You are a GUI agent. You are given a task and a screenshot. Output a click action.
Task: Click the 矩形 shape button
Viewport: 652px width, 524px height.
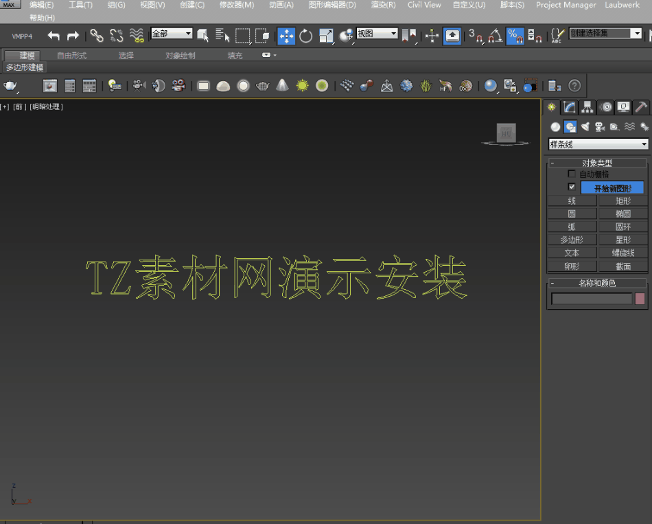point(622,201)
